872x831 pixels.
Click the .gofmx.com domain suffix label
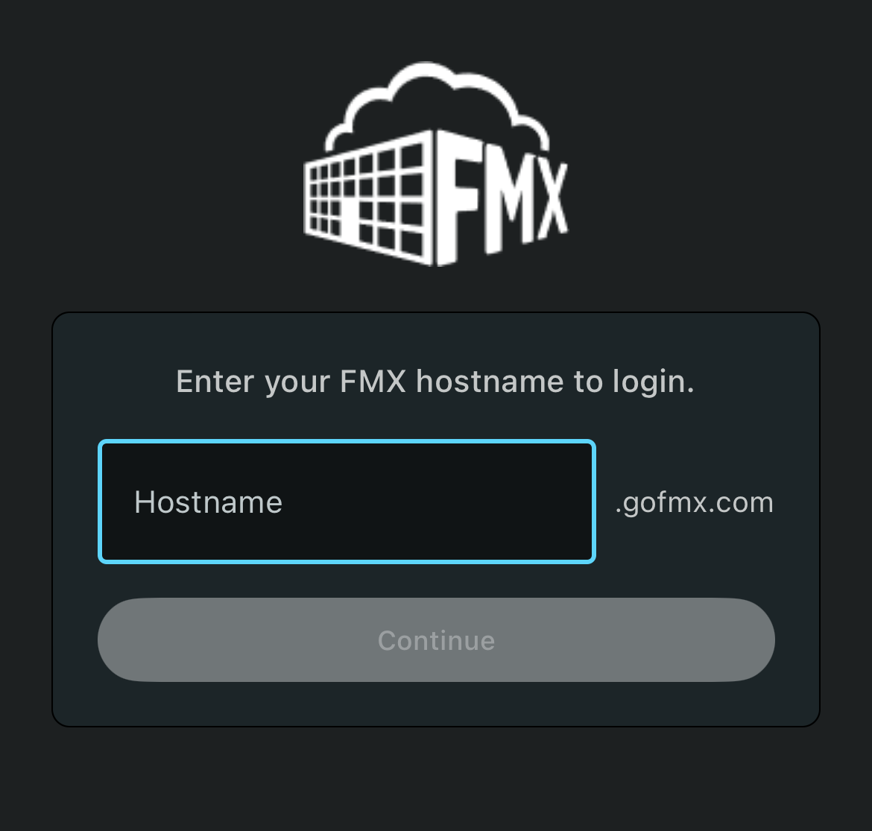[x=694, y=503]
